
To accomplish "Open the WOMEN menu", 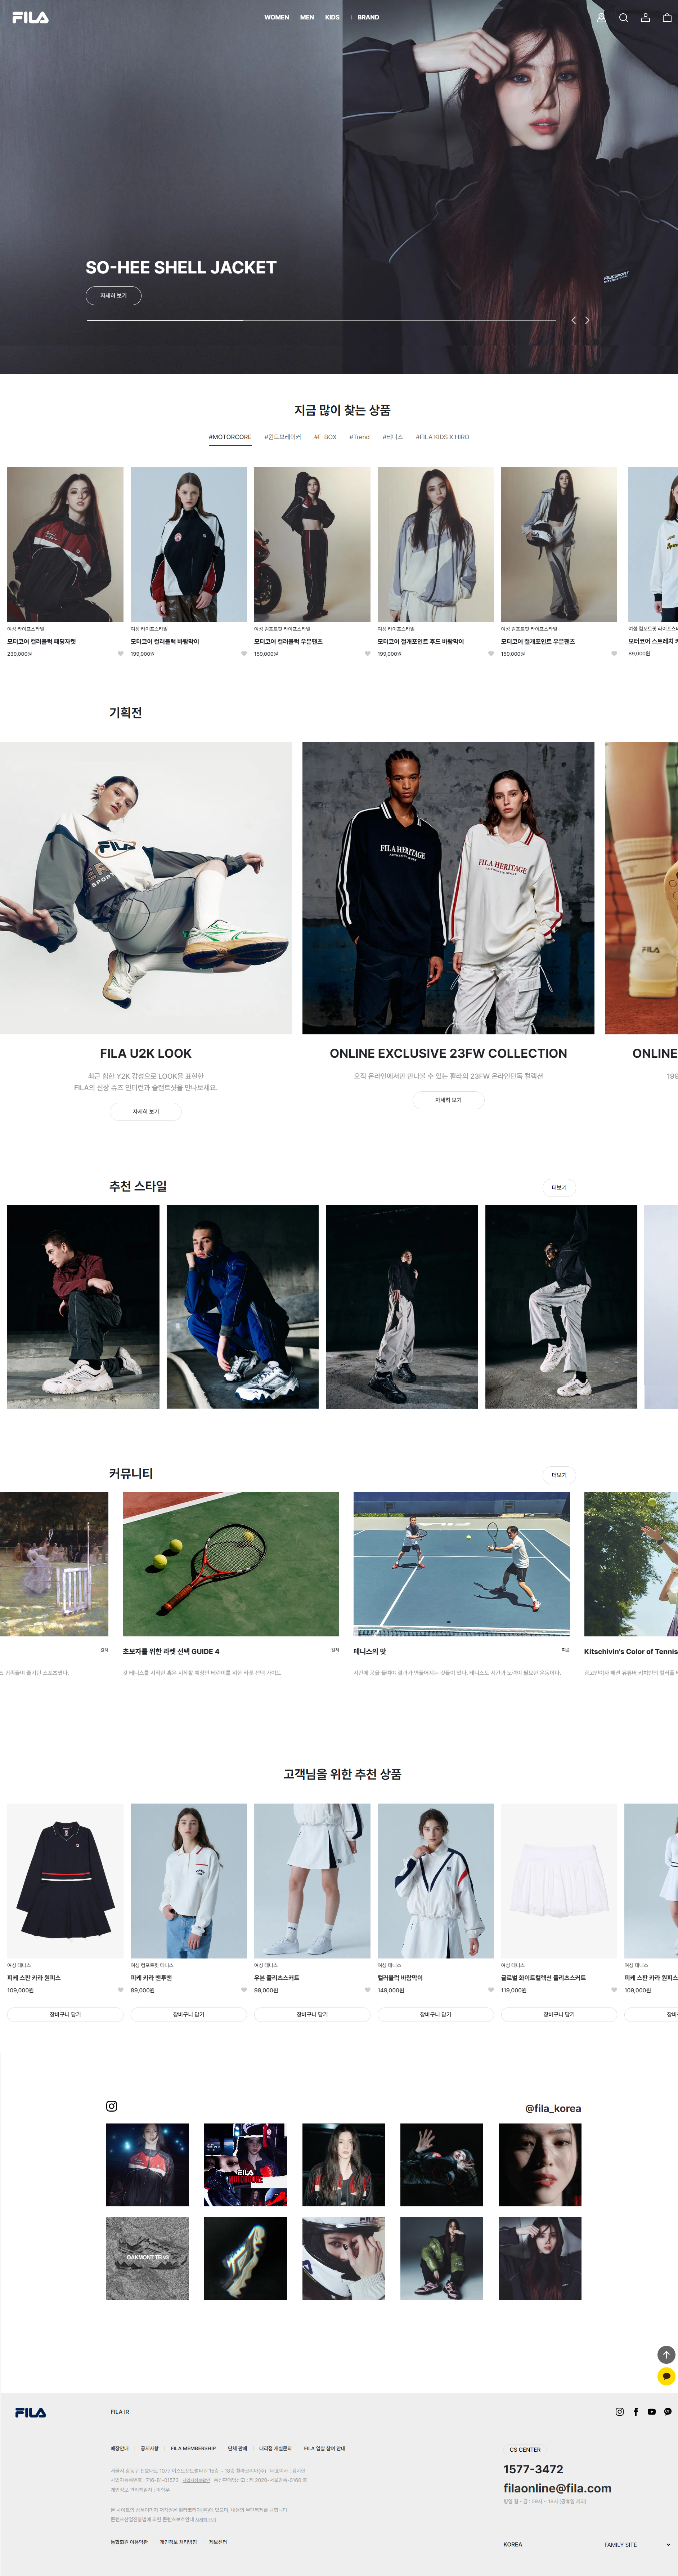I will 277,17.
